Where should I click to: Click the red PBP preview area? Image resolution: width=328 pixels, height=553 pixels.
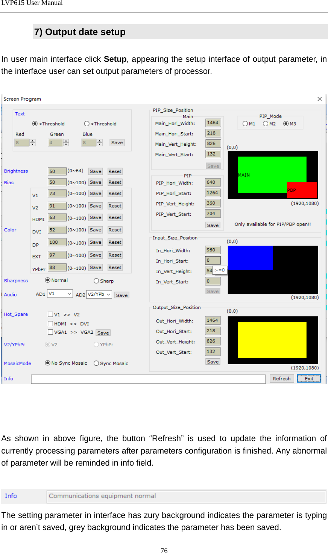pos(302,190)
